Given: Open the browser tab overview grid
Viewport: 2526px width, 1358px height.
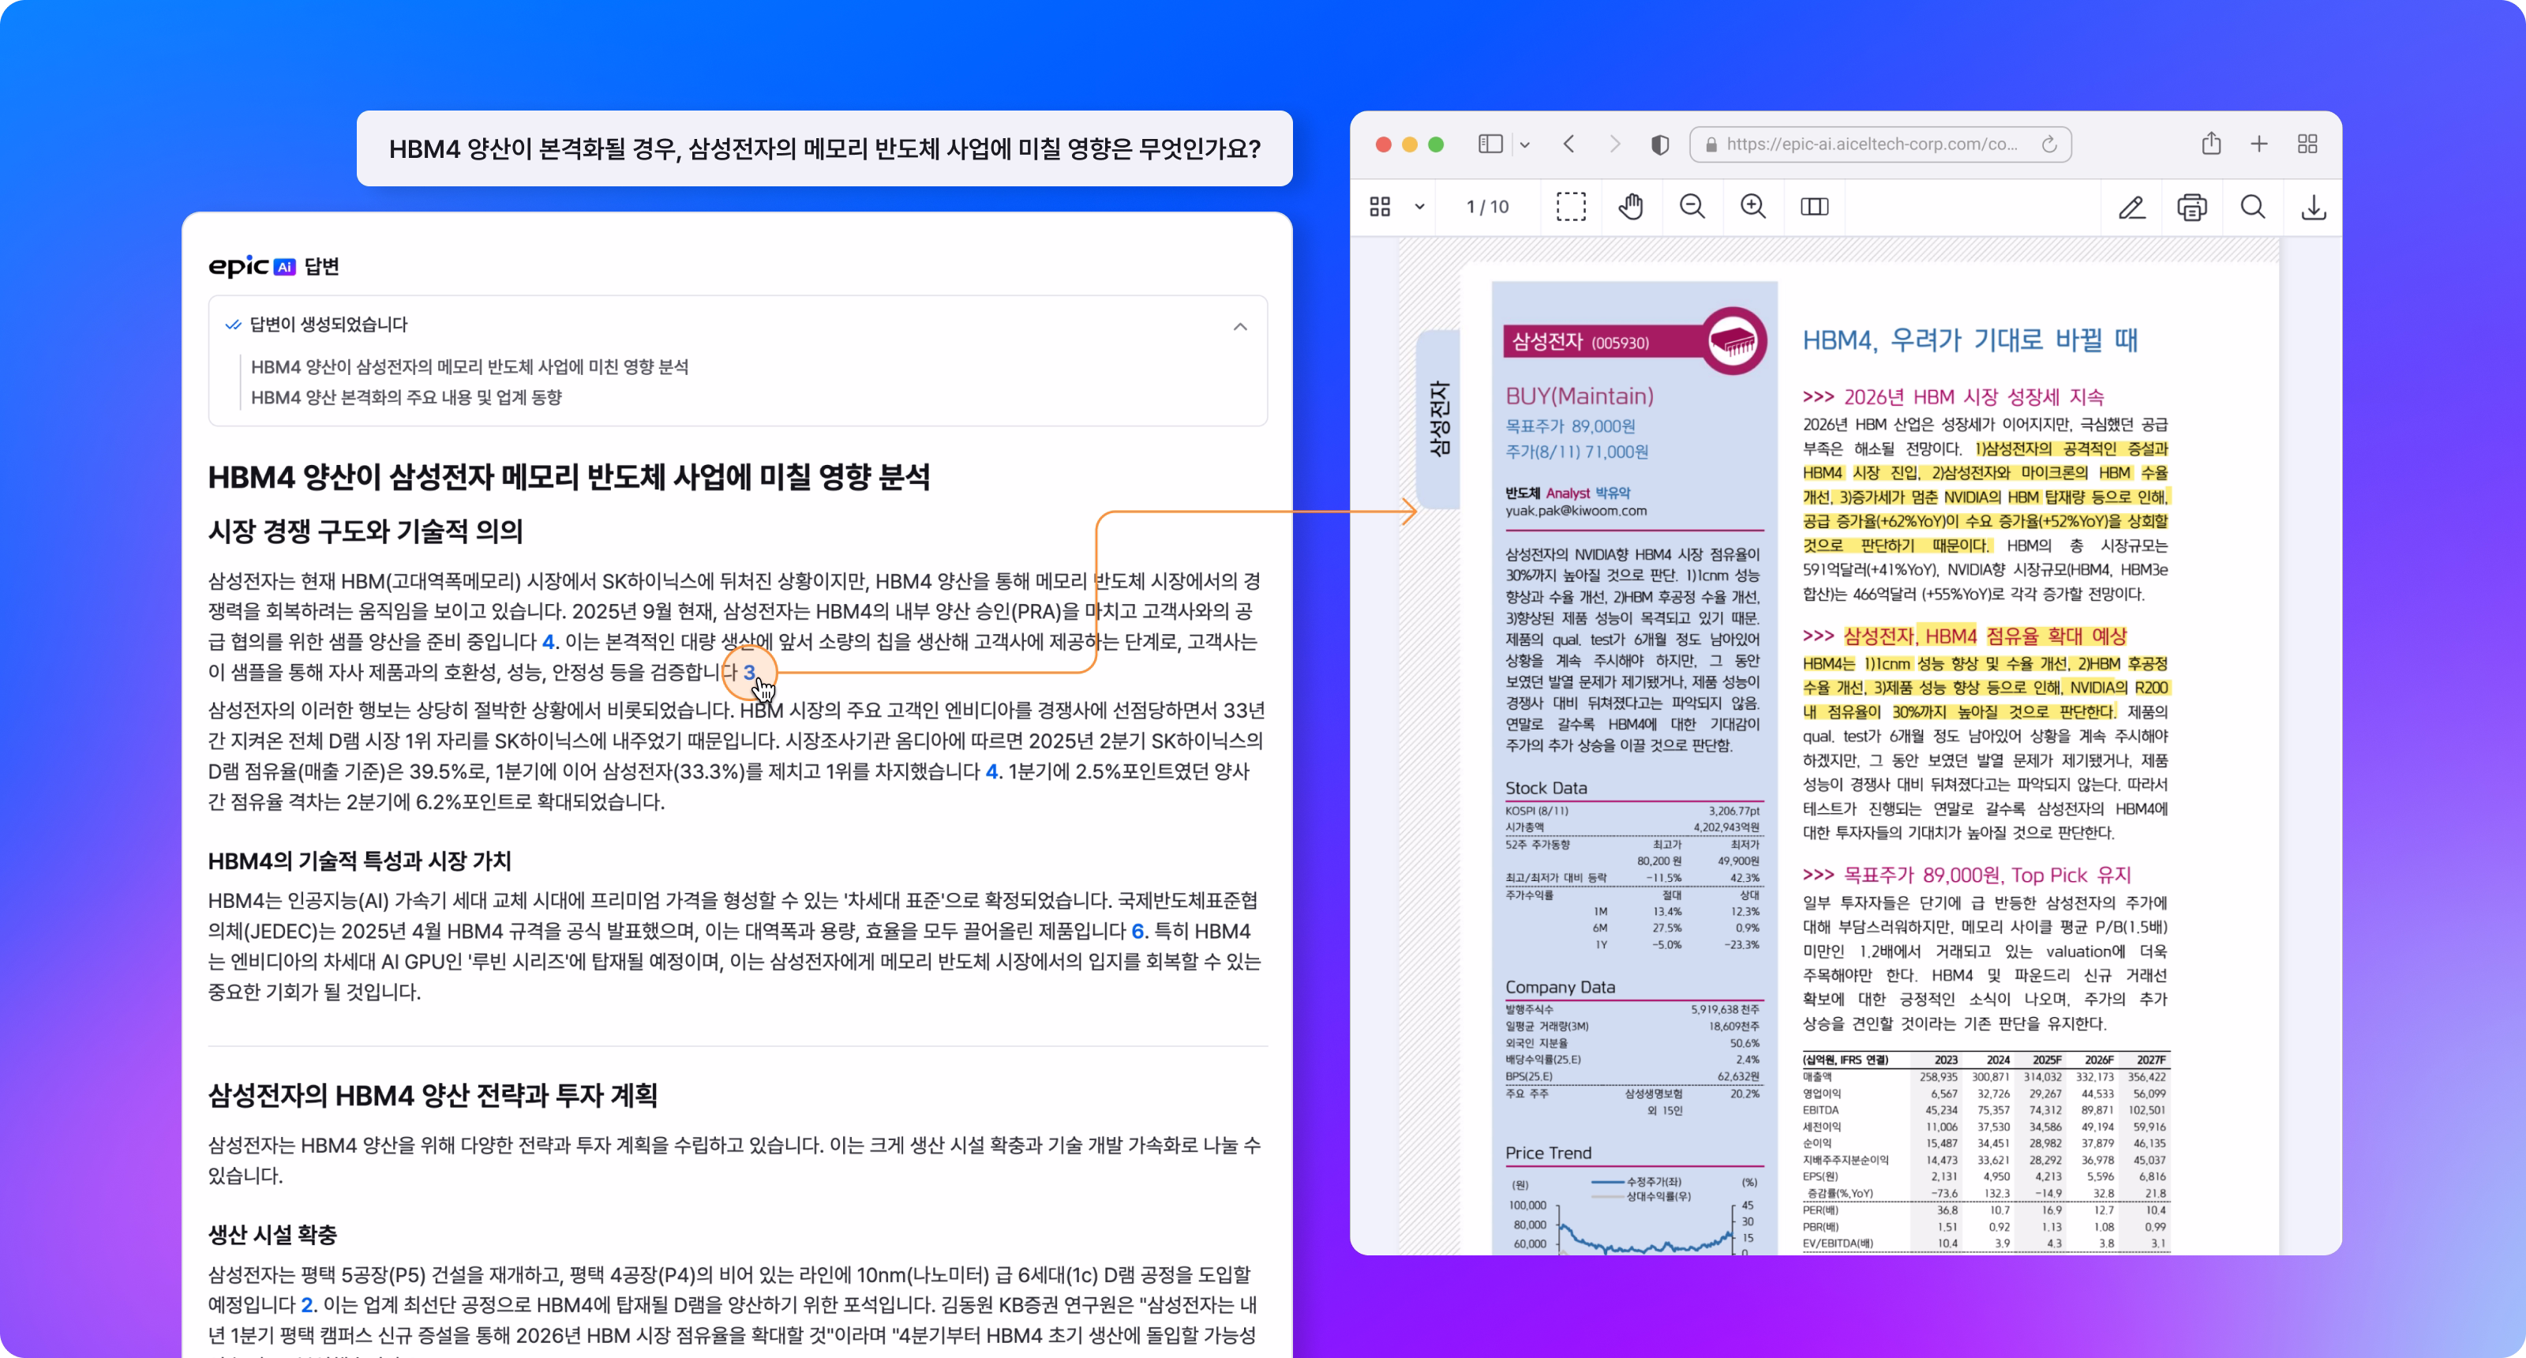Looking at the screenshot, I should 2307,144.
